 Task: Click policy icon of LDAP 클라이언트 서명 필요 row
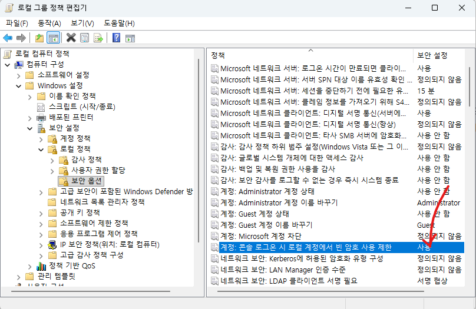pos(214,281)
